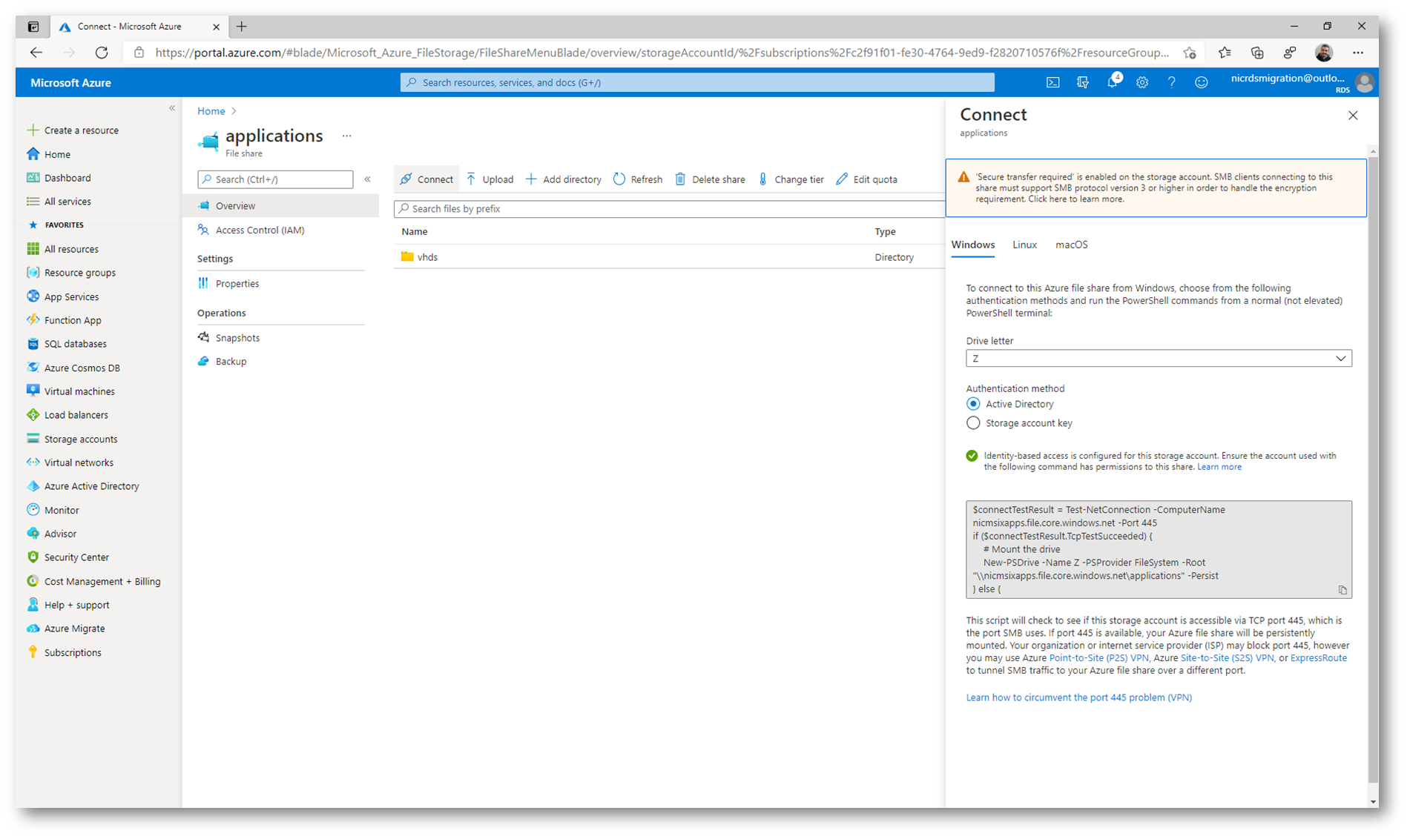Click Add directory in the toolbar
Viewport: 1410px width, 839px height.
tap(564, 179)
